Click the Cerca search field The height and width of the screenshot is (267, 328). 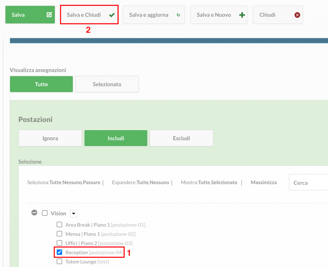point(308,182)
